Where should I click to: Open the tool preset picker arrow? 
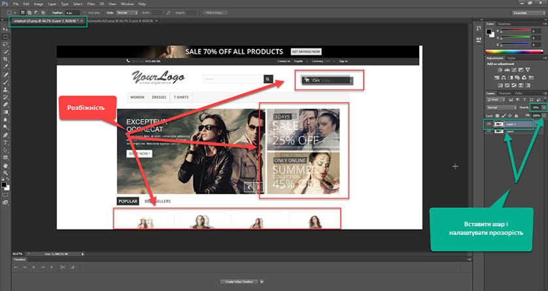15,12
